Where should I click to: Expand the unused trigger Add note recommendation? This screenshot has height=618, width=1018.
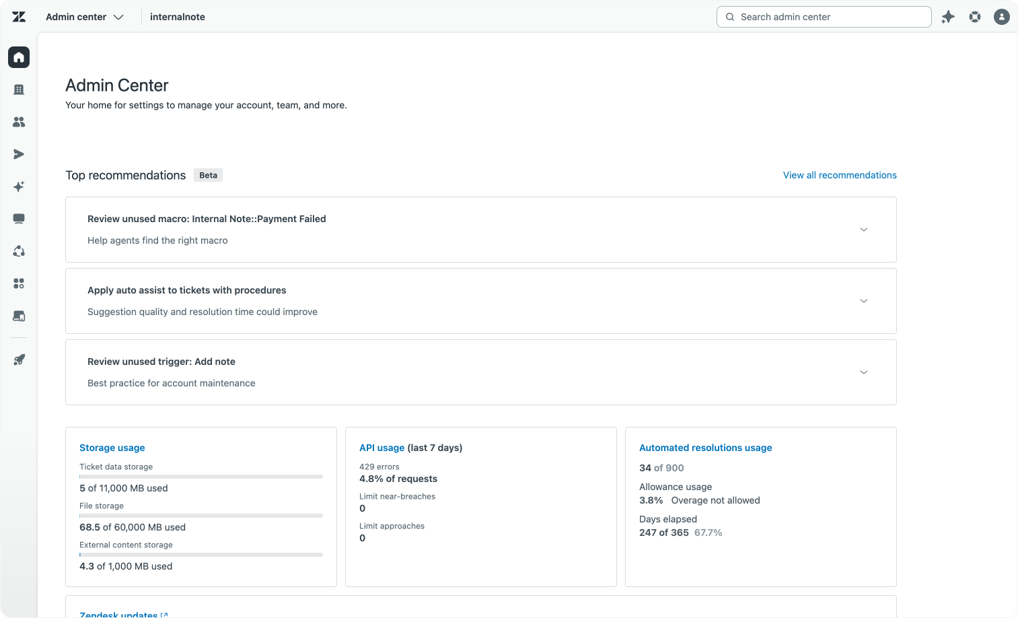[x=864, y=372]
